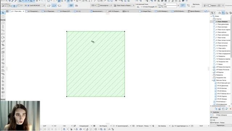This screenshot has height=131, width=232.
Task: Switch to the 'РЛ-03' worksheet tab
Action: click(178, 11)
